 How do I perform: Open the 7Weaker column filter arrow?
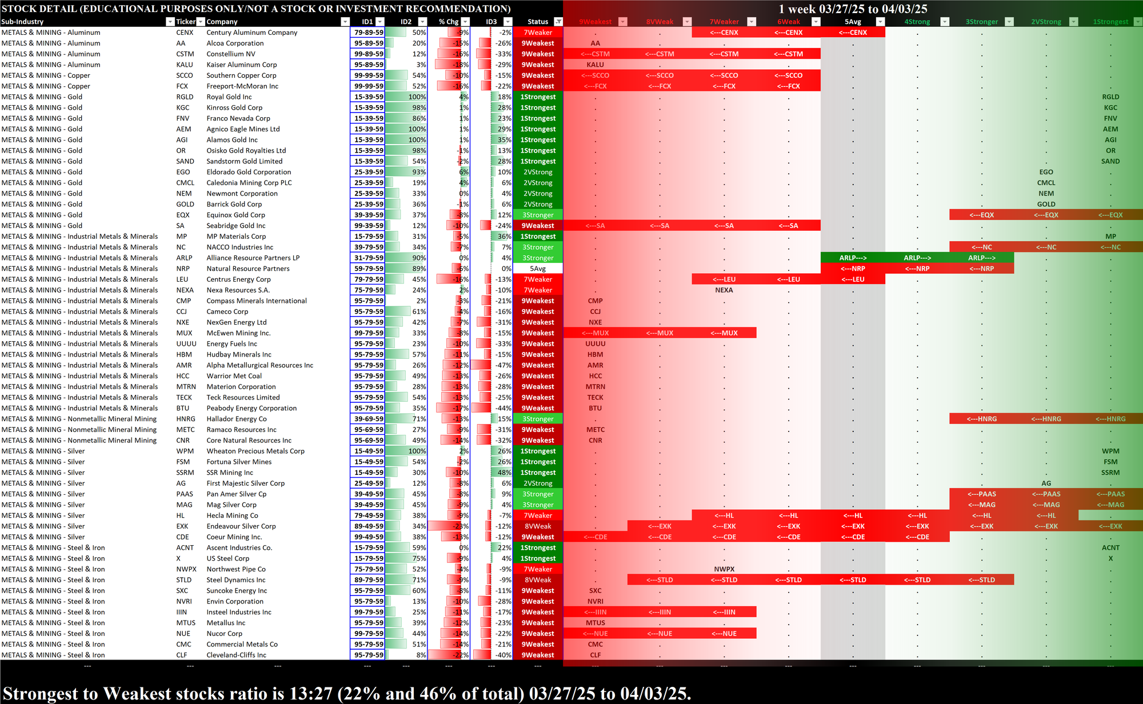[x=752, y=22]
